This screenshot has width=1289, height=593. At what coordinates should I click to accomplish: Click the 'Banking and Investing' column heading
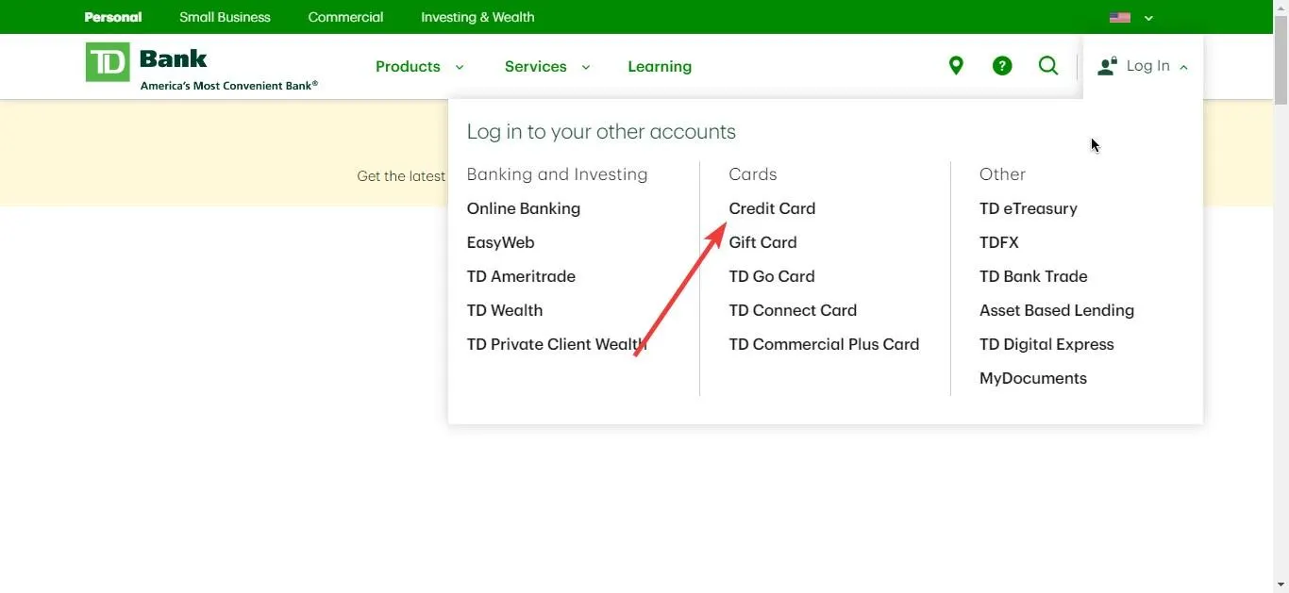pos(557,174)
